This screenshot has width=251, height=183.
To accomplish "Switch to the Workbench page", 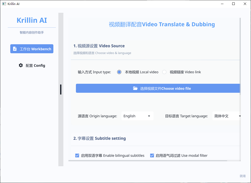I will point(32,48).
